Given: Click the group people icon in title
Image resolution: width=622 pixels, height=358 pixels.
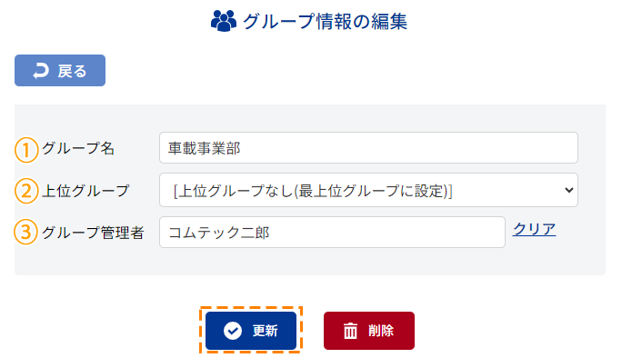Looking at the screenshot, I should (224, 21).
